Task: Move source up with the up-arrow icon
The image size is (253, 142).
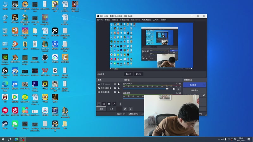Action: pyautogui.click(x=114, y=104)
